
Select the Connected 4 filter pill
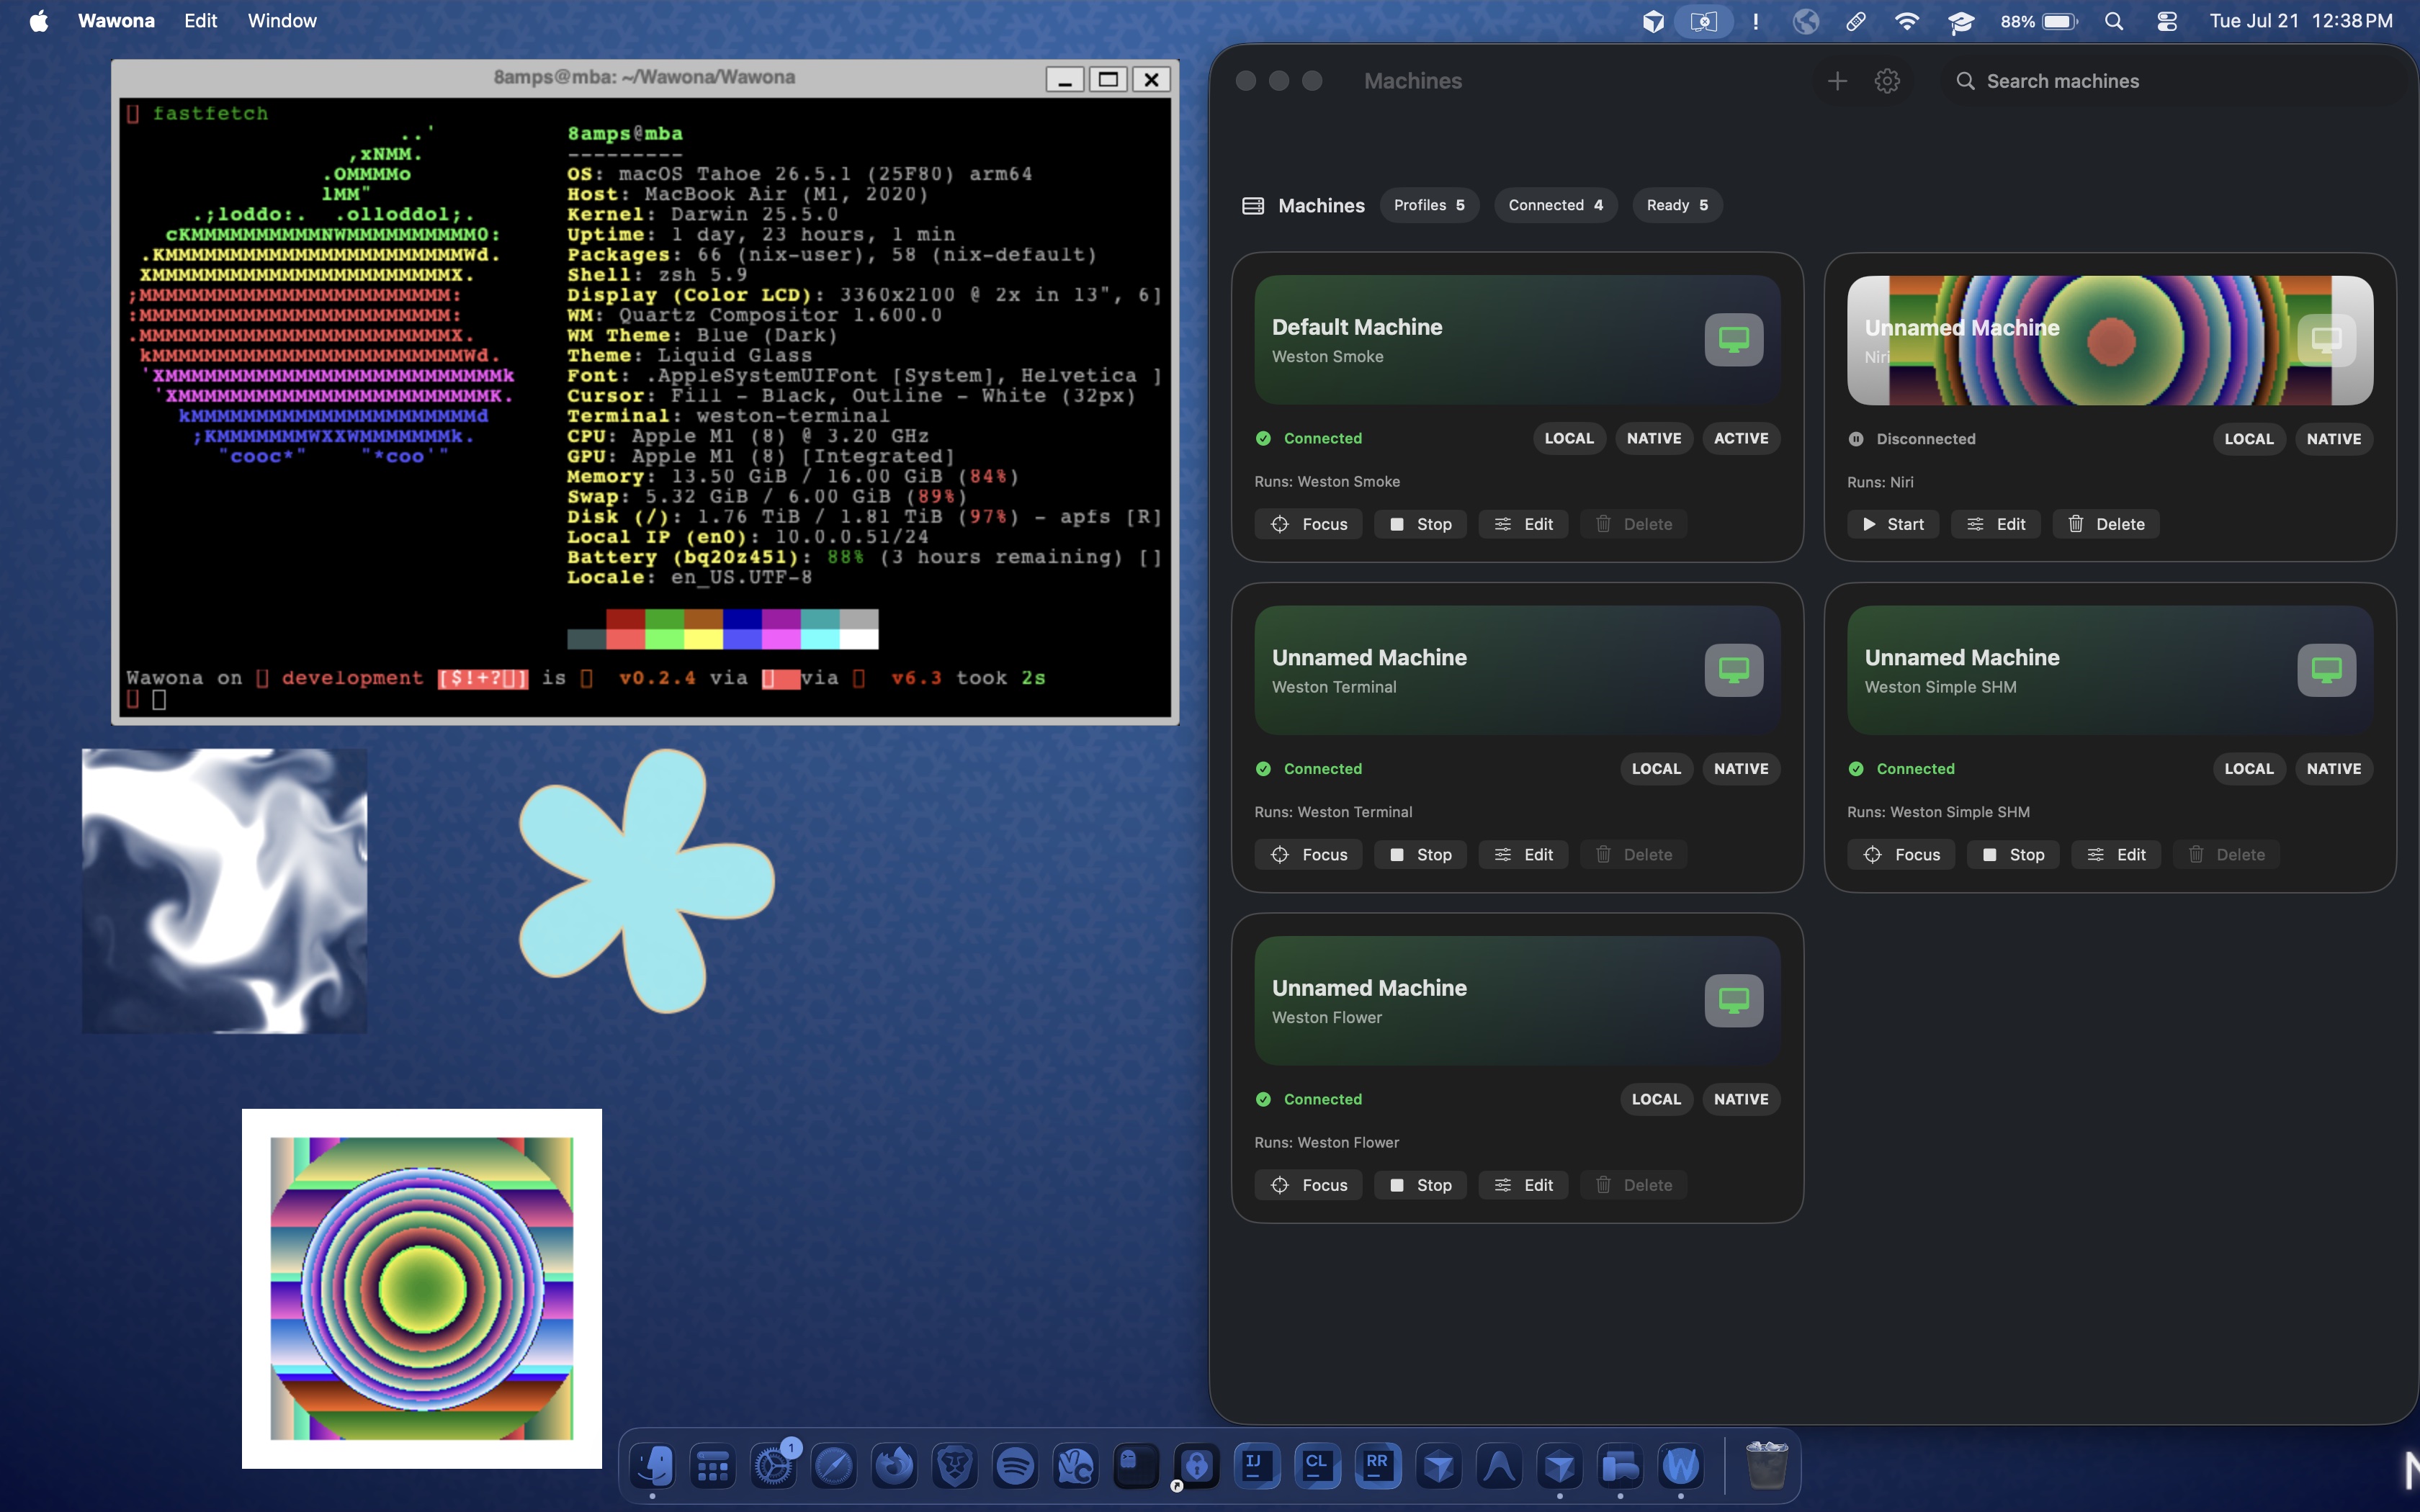1555,205
